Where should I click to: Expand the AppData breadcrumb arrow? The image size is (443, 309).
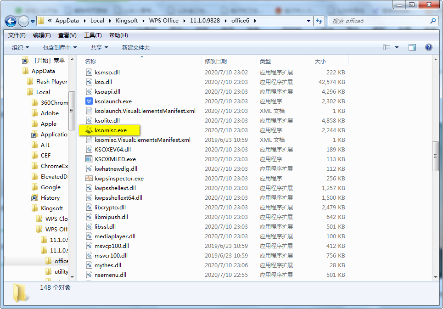[x=84, y=21]
